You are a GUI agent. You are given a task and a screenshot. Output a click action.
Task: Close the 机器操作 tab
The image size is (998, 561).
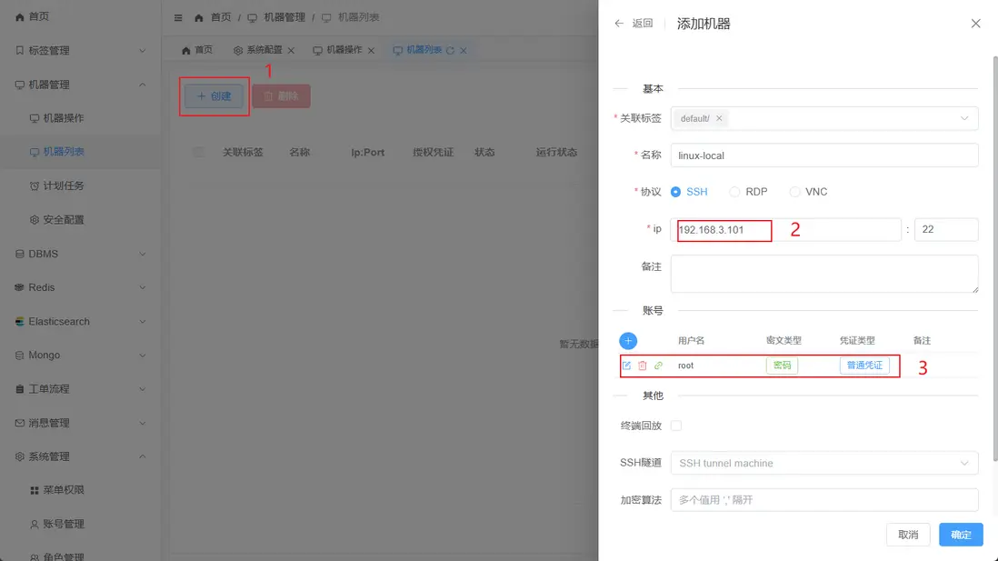click(371, 50)
